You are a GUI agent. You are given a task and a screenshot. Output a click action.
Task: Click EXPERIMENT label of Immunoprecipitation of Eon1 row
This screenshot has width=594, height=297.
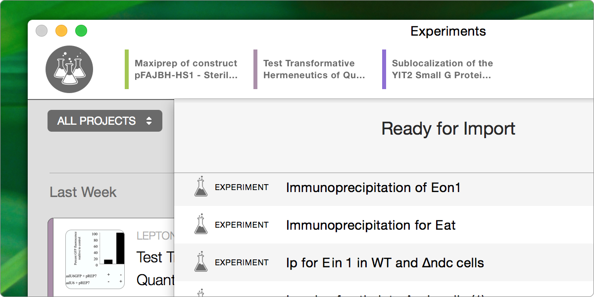click(x=242, y=188)
